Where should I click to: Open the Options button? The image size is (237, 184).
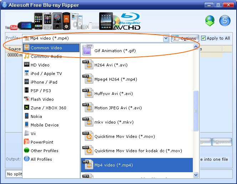pyautogui.click(x=185, y=38)
